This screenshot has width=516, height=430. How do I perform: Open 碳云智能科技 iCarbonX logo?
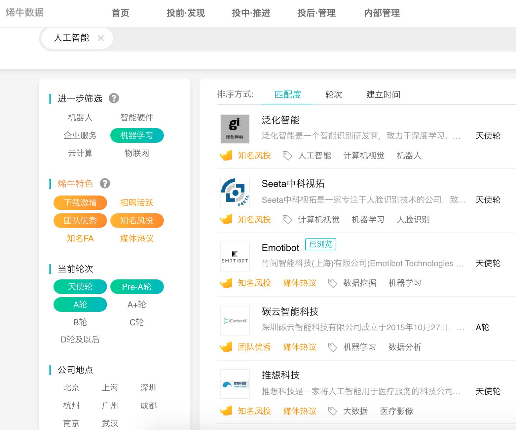(235, 321)
